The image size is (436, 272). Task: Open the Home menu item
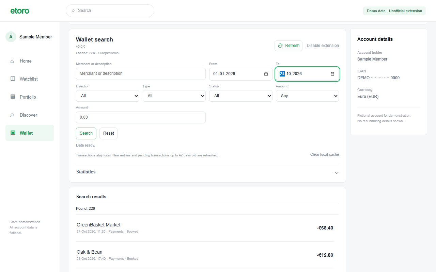point(30,61)
